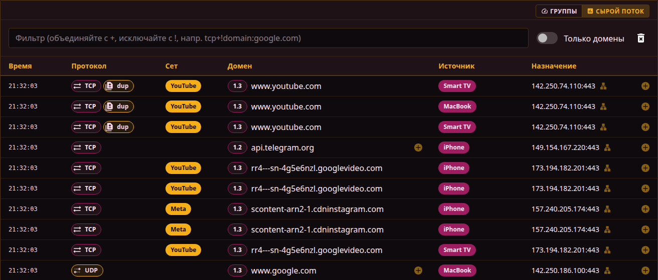
Task: Select the 'Сырой поток' tab
Action: pyautogui.click(x=615, y=11)
